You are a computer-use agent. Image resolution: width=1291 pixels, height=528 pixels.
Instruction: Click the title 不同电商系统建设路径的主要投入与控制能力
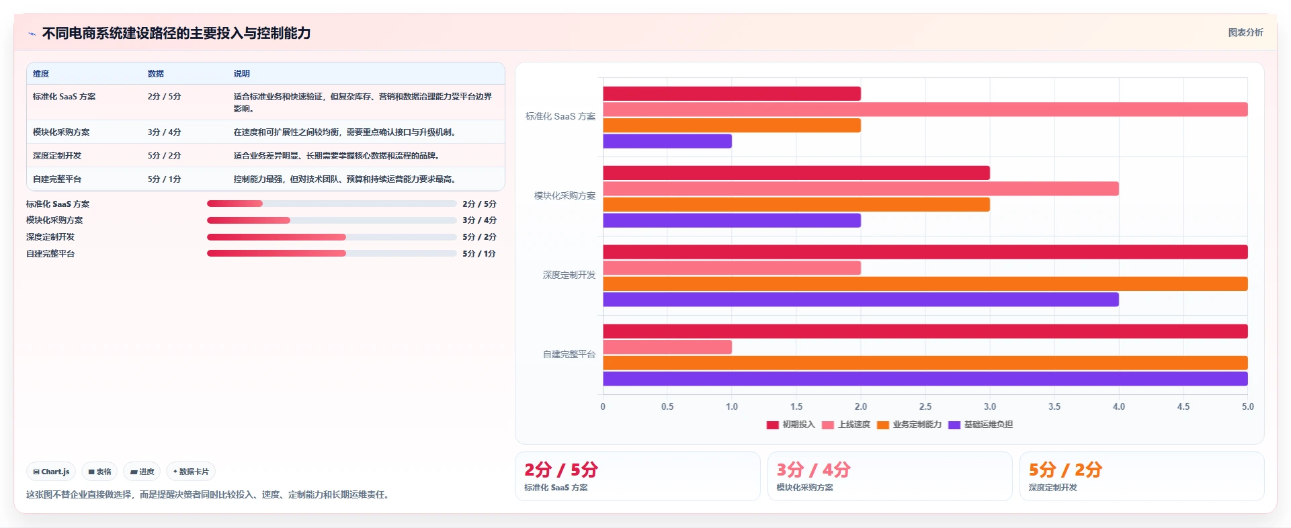[x=176, y=33]
